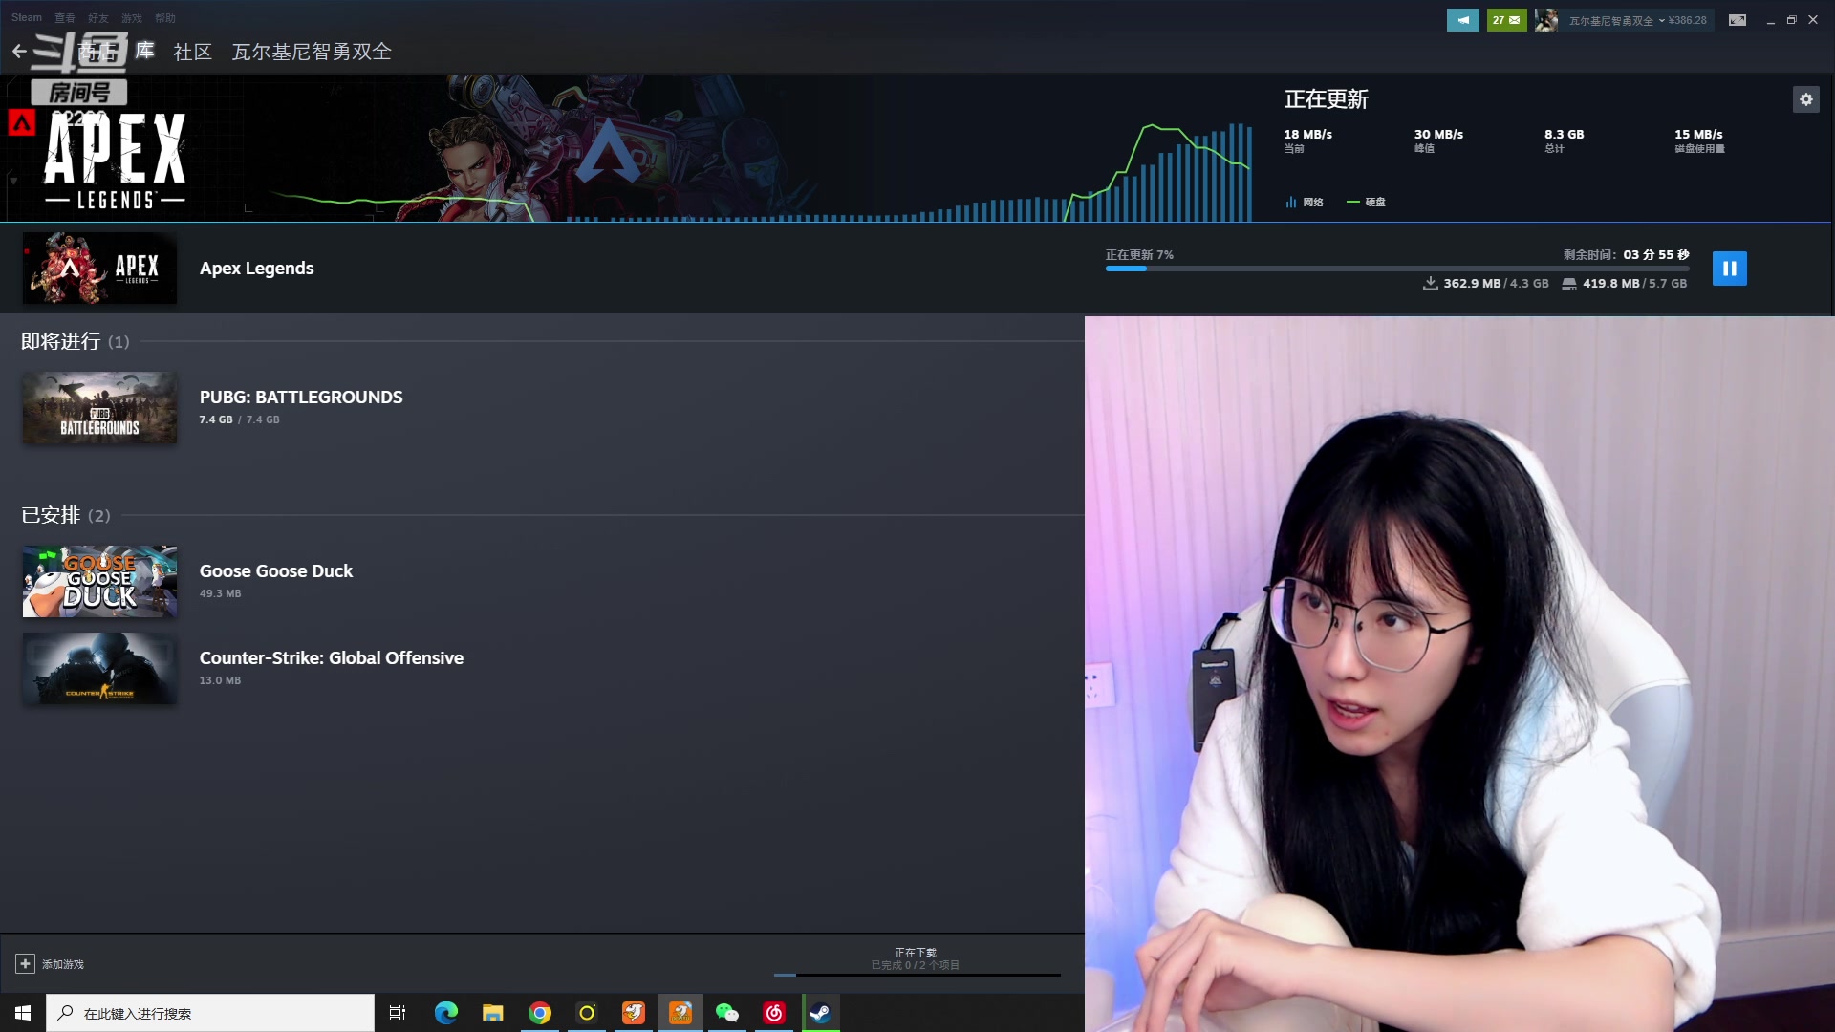Image resolution: width=1835 pixels, height=1032 pixels.
Task: Open NetEase Cloud Music from the taskbar
Action: 774,1013
